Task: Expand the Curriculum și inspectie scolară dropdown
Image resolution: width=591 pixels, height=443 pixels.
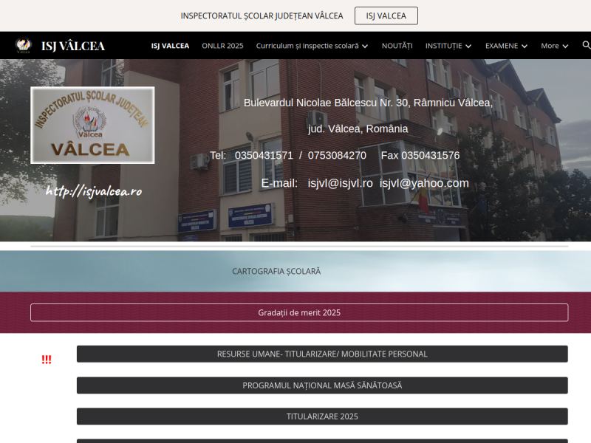Action: pyautogui.click(x=310, y=45)
